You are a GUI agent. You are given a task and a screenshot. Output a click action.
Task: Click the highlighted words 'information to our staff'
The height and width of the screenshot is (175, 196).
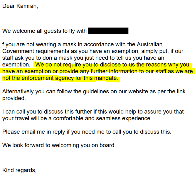[127, 72]
